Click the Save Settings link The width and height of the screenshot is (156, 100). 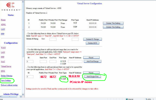pyautogui.click(x=6, y=80)
